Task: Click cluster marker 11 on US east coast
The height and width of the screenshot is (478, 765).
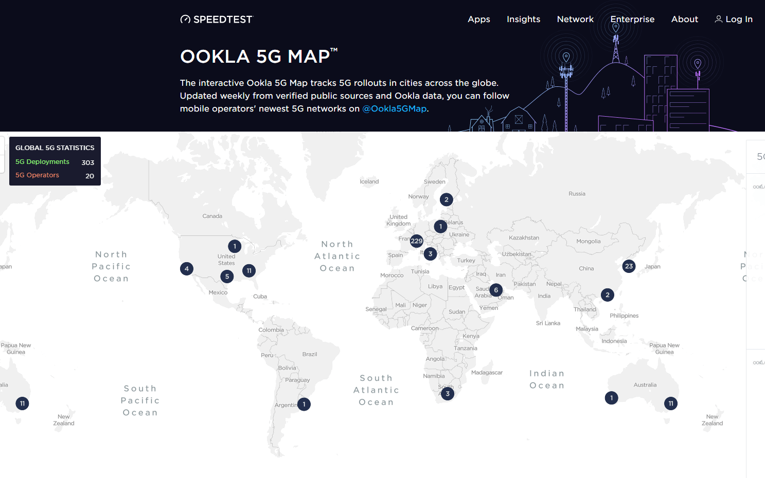Action: click(x=249, y=270)
